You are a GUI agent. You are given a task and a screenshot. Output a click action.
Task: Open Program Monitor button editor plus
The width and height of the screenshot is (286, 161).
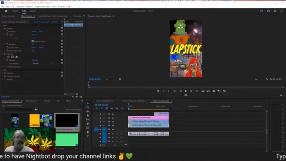tap(281, 95)
